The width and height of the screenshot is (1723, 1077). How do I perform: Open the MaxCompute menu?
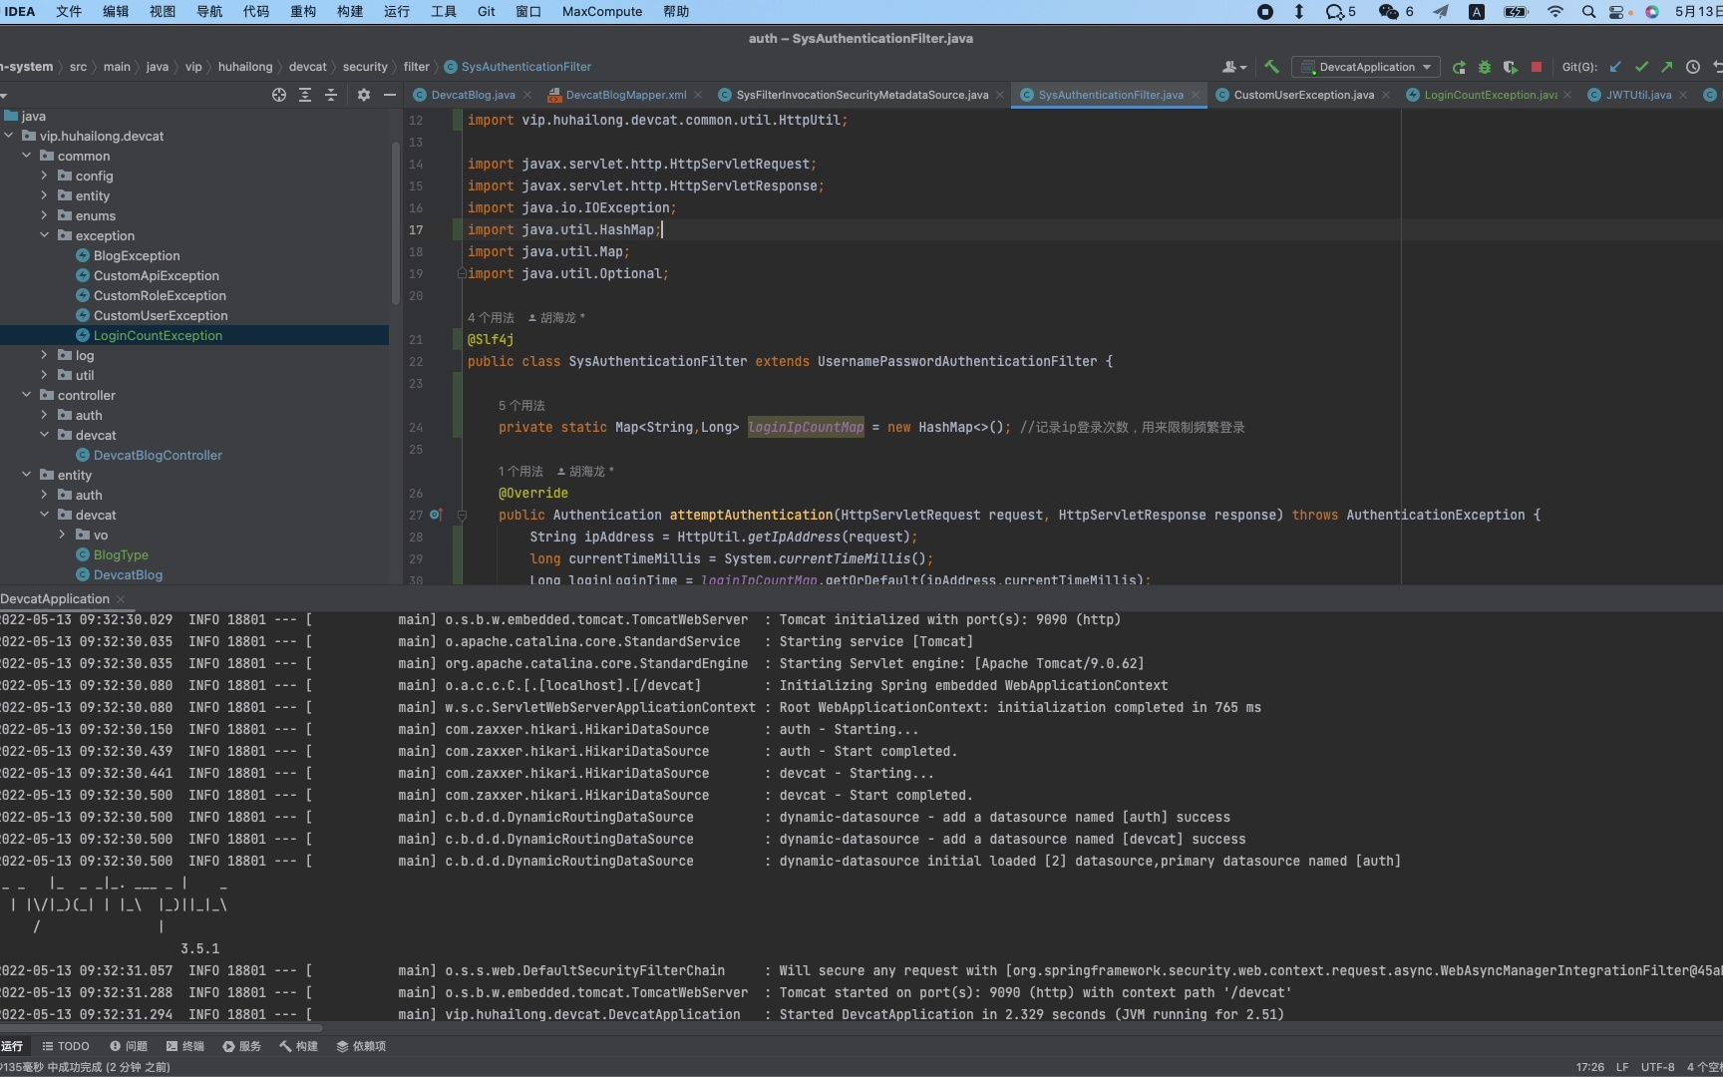602,11
